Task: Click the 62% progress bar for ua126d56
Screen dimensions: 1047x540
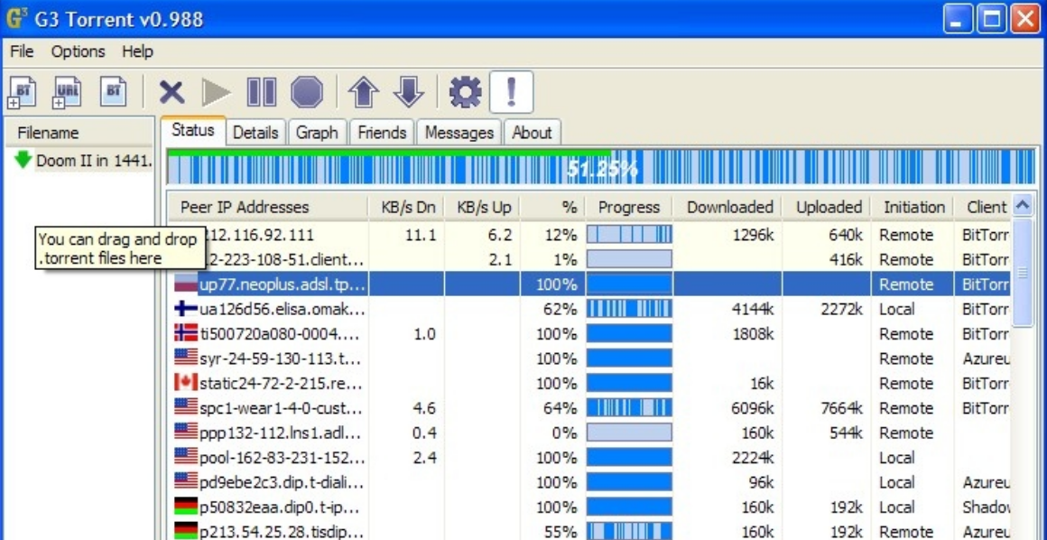Action: coord(629,309)
